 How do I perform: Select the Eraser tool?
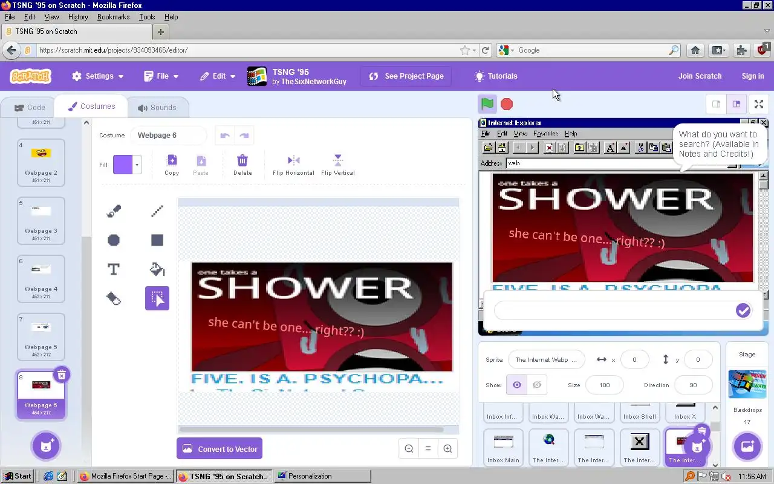(114, 298)
